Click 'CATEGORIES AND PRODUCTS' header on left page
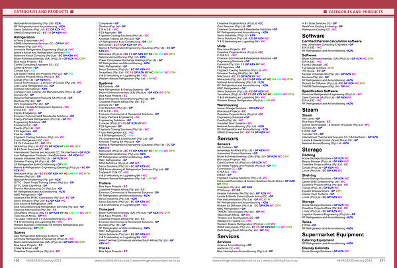Viewport: 397px width, 268px height. (x=41, y=12)
